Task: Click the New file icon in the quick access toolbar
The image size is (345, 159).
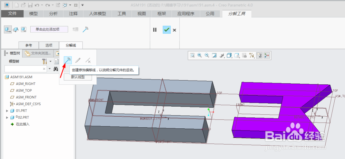Action: tap(17, 5)
